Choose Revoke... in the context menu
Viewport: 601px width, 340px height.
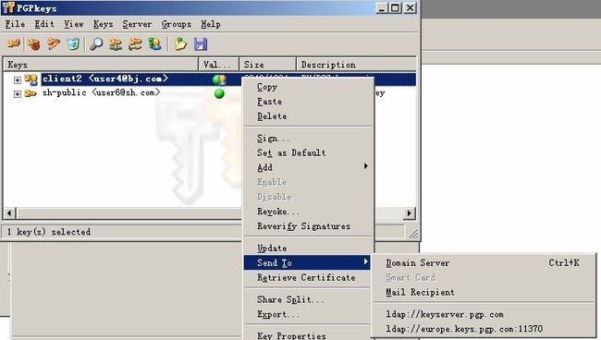(x=307, y=212)
